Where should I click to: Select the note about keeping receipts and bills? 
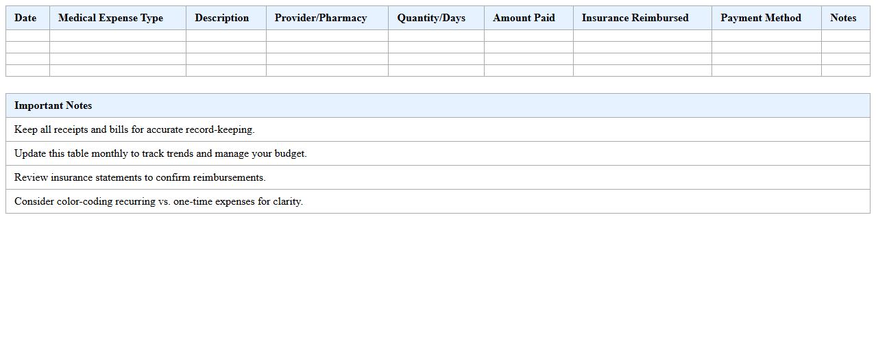tap(134, 129)
